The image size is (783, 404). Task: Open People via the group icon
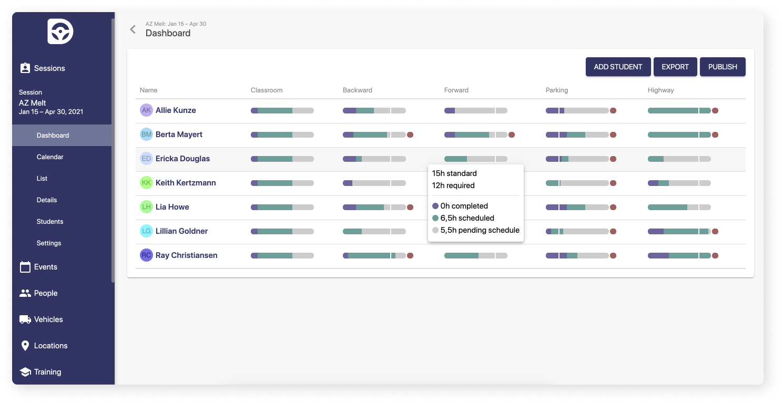point(25,293)
